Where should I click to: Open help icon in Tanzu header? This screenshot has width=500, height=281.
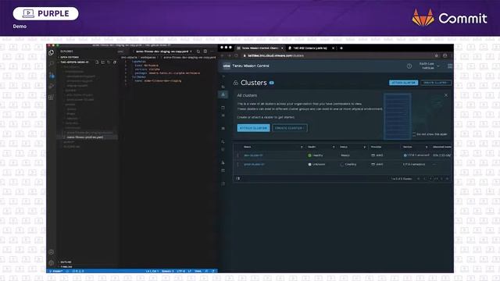pos(409,66)
